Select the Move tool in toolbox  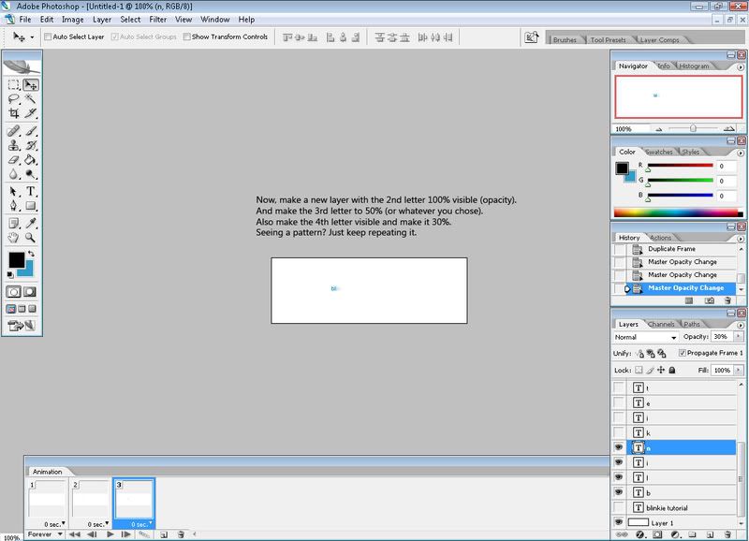(31, 85)
